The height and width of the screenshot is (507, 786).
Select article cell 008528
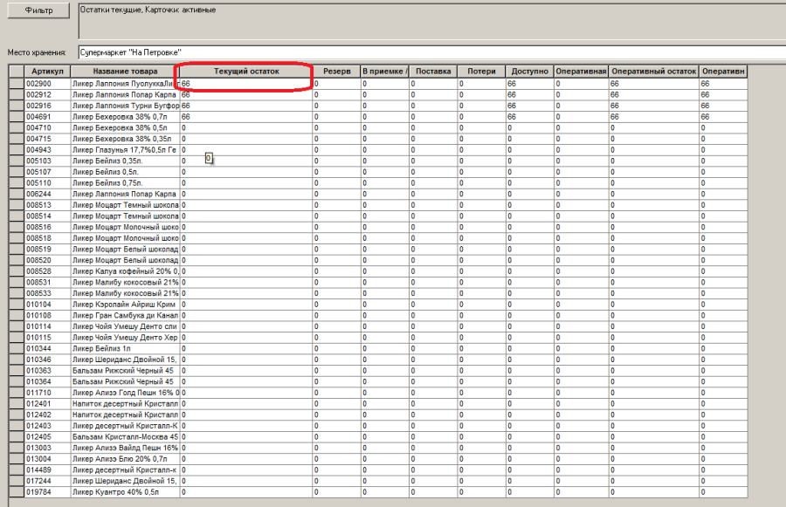click(48, 271)
